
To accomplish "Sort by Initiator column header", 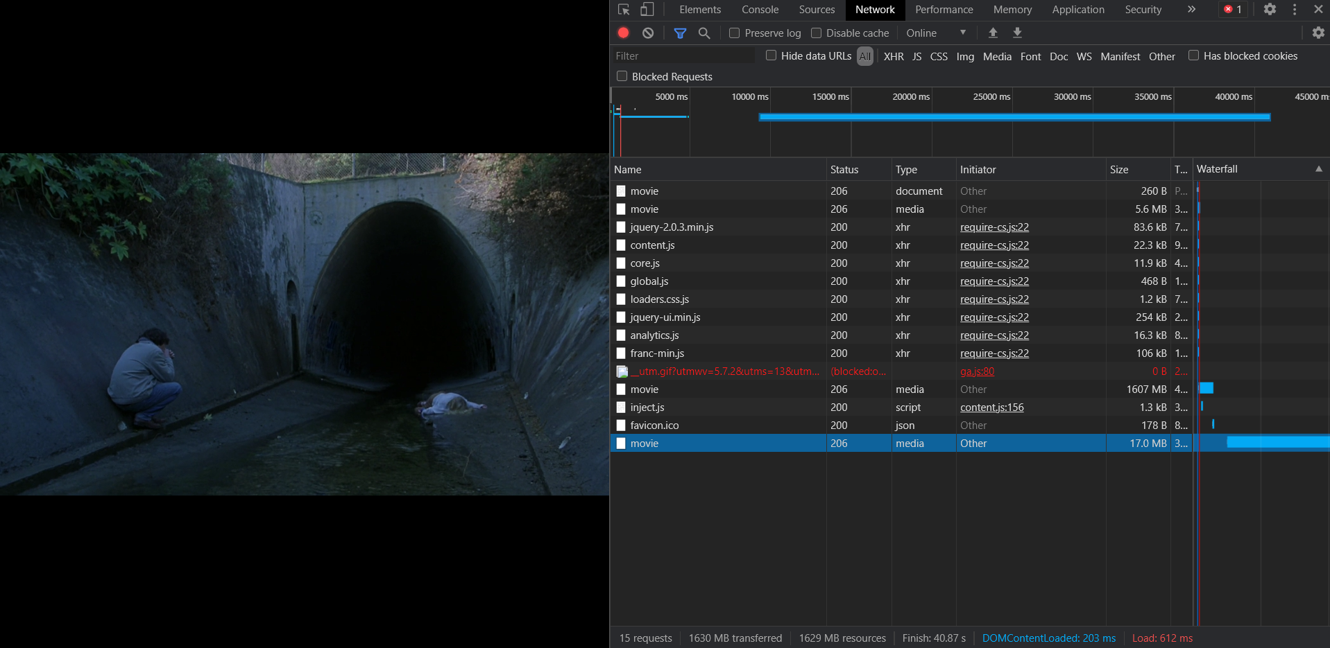I will (x=1031, y=169).
